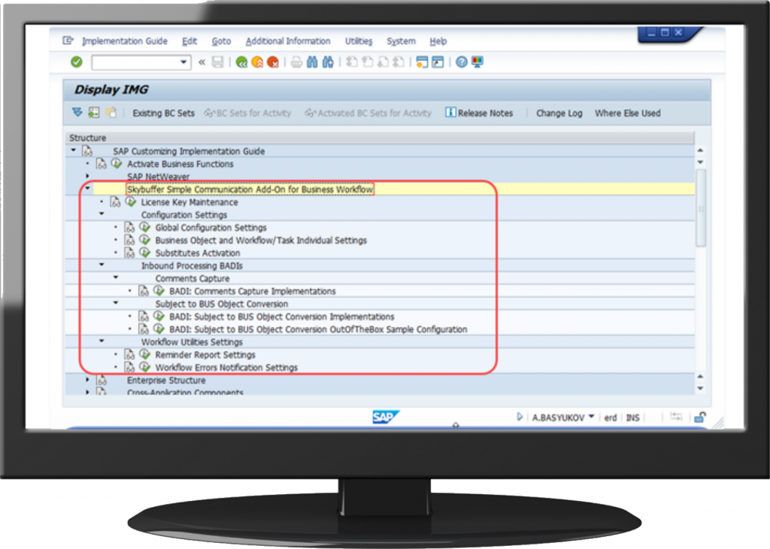Execute BADI: Comments Capture Implementations activity icon
Screen dimensions: 770x549
pos(159,291)
